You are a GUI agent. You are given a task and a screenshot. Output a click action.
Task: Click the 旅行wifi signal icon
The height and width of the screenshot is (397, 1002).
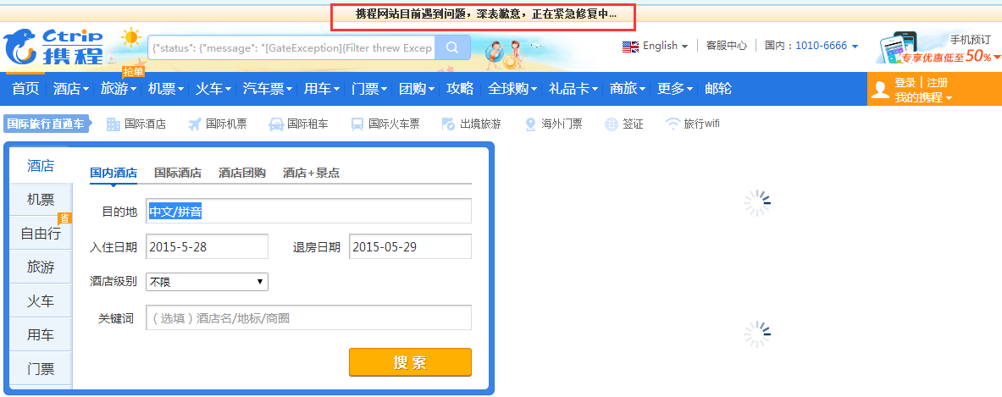pos(673,124)
